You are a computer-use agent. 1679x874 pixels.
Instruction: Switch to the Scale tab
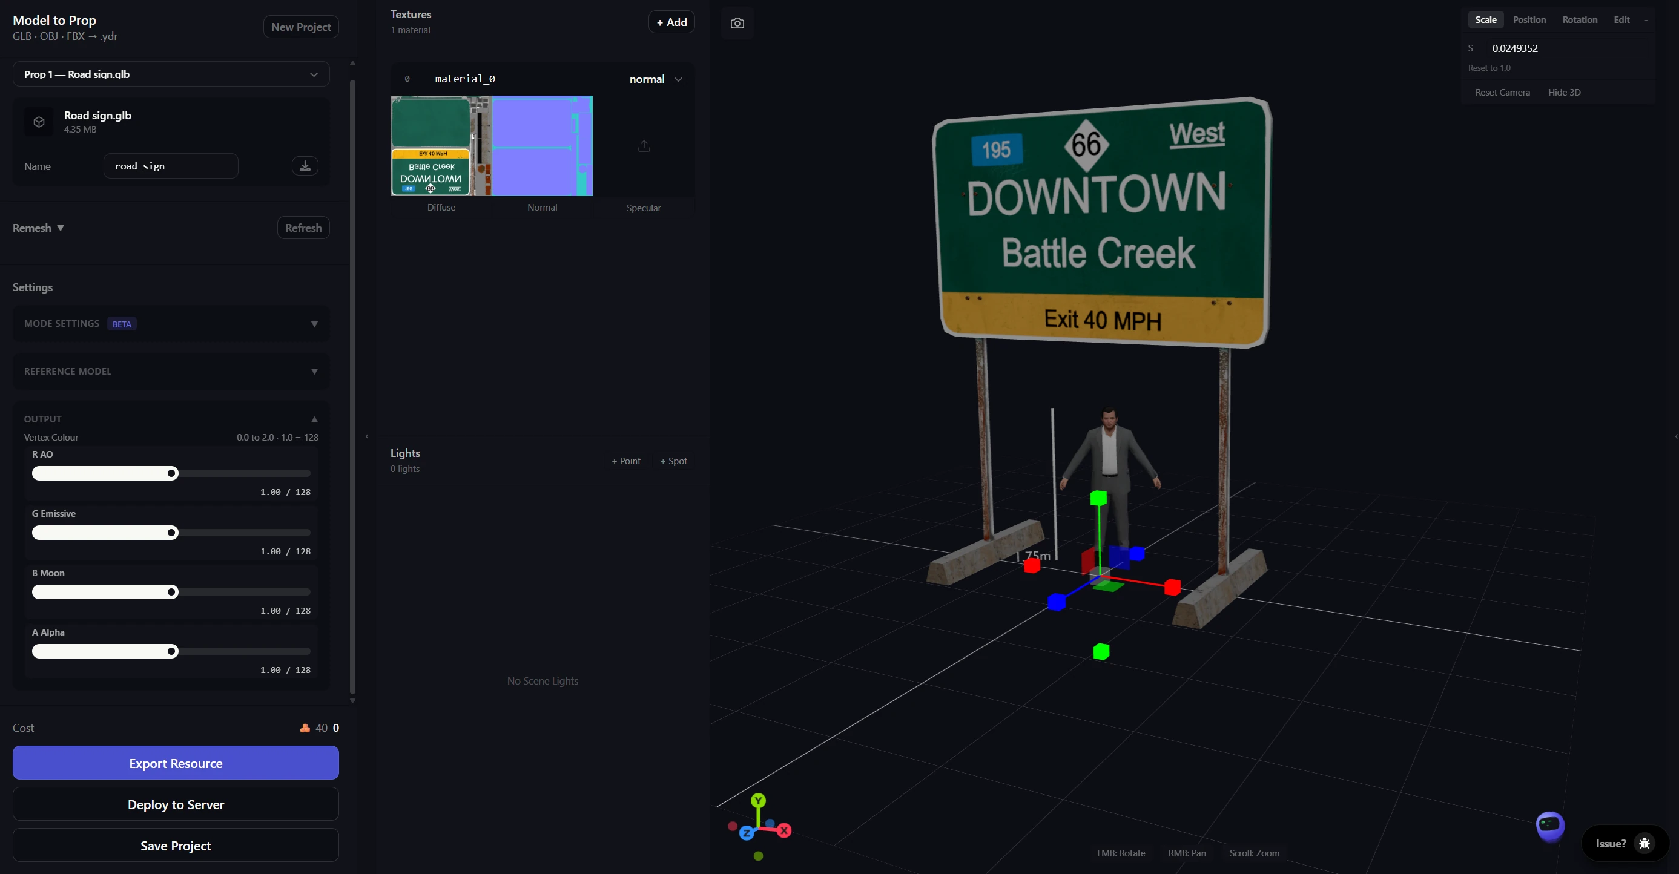(1485, 20)
